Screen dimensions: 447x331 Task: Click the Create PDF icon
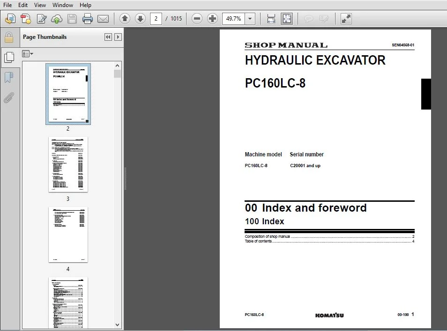coord(26,19)
